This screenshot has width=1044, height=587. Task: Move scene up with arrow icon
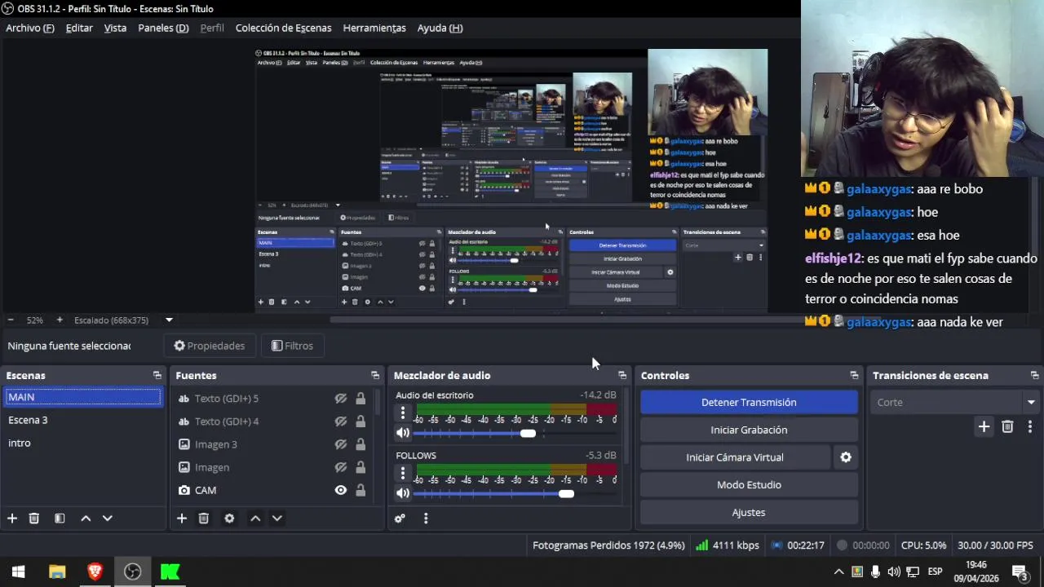coord(86,519)
